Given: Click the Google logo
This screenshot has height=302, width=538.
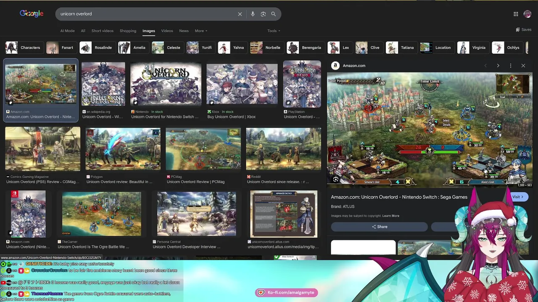Looking at the screenshot, I should click(32, 13).
